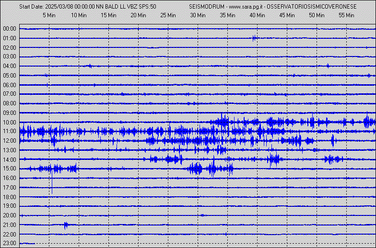Click the 21:00 hour row label
The image size is (376, 248).
[x=10, y=225]
